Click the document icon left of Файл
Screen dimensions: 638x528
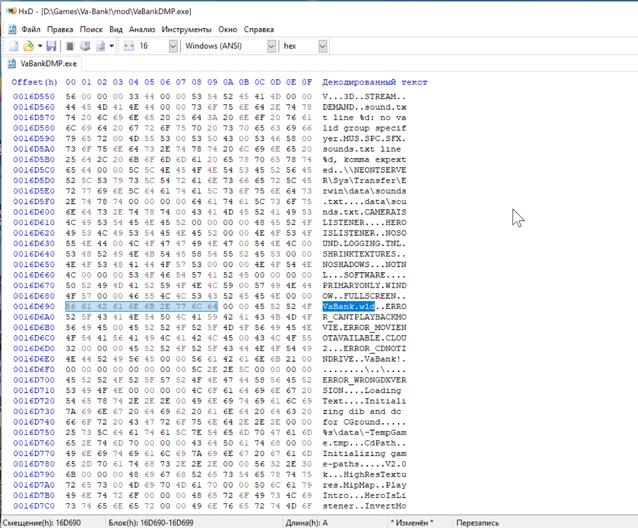pyautogui.click(x=12, y=30)
